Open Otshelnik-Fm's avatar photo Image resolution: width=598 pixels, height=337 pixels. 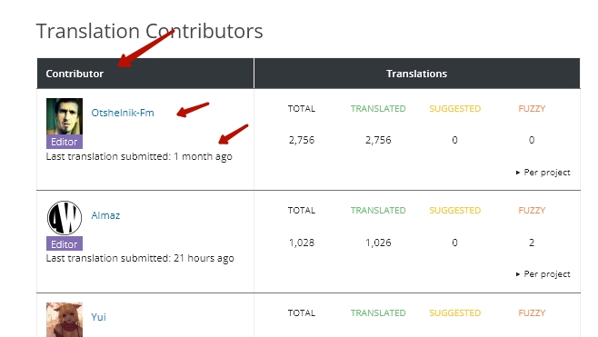click(65, 116)
